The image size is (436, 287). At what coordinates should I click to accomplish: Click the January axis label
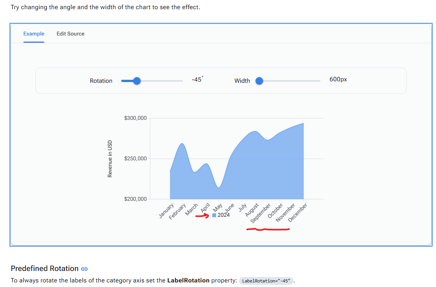[166, 211]
